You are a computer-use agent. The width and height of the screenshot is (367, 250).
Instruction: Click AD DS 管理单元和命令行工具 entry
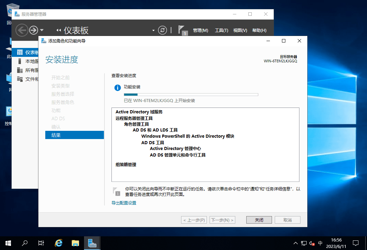pyautogui.click(x=178, y=155)
